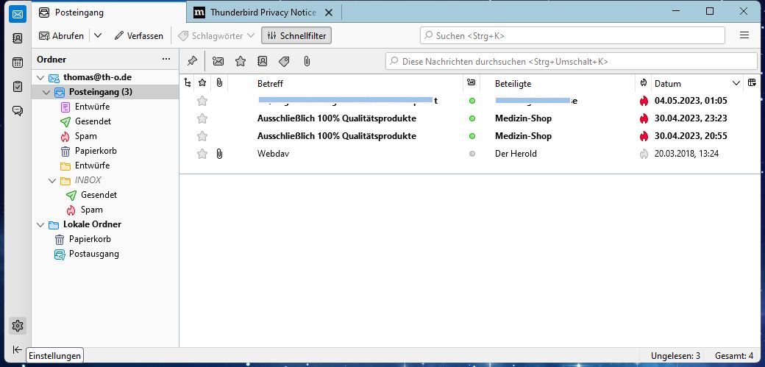Open the hamburger application menu

point(744,35)
